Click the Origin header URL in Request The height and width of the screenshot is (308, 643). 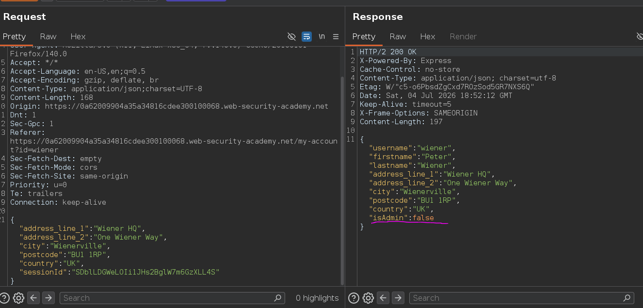(187, 106)
